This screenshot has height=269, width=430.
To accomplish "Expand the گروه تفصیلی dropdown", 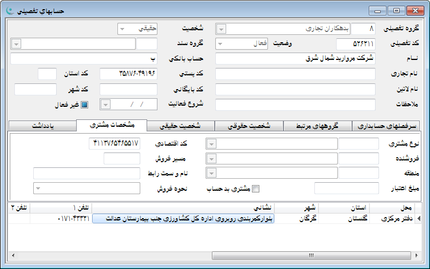I will (222, 29).
